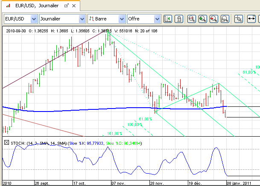
Task: Select the EUR/USD, Journalier chart tab
Action: 34,6
